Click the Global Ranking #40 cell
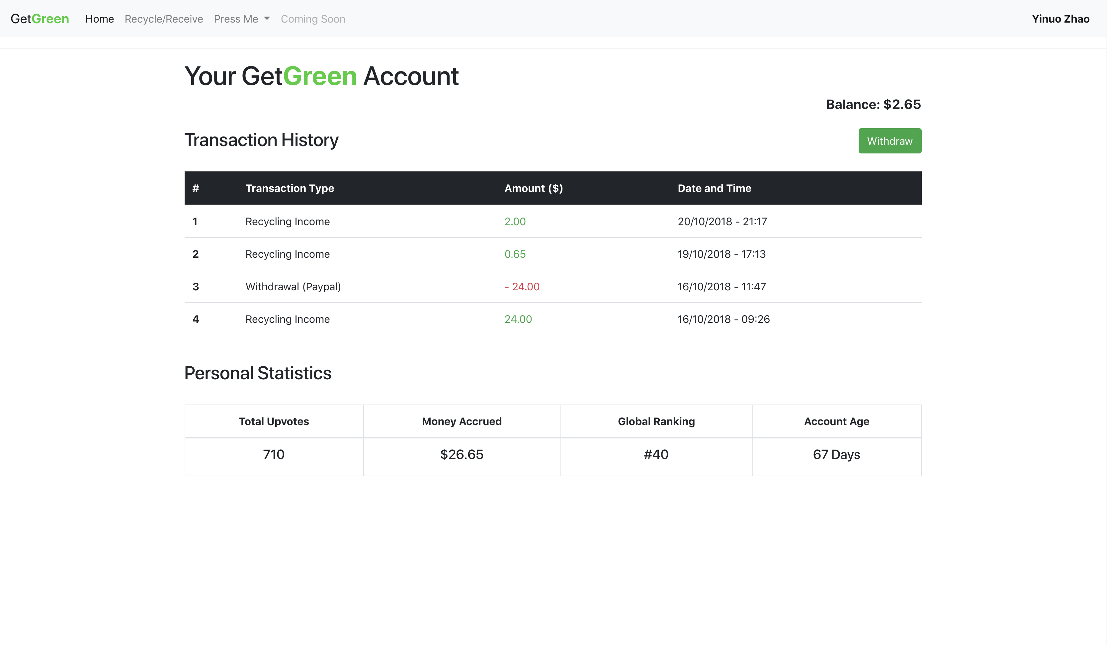Viewport: 1107px width, 645px height. click(656, 454)
